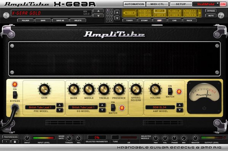
Task: Switch to the RACK tab
Action: (190, 20)
